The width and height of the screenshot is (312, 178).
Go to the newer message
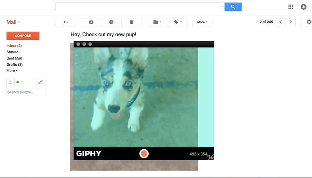[280, 22]
